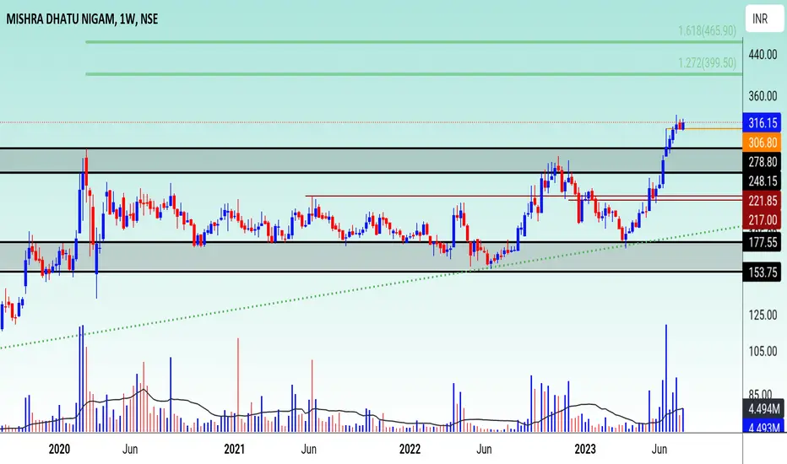
Task: Click the 278.80 price level label
Action: click(762, 162)
